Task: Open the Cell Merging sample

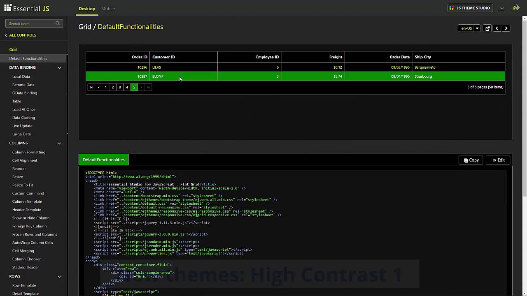Action: coord(23,251)
